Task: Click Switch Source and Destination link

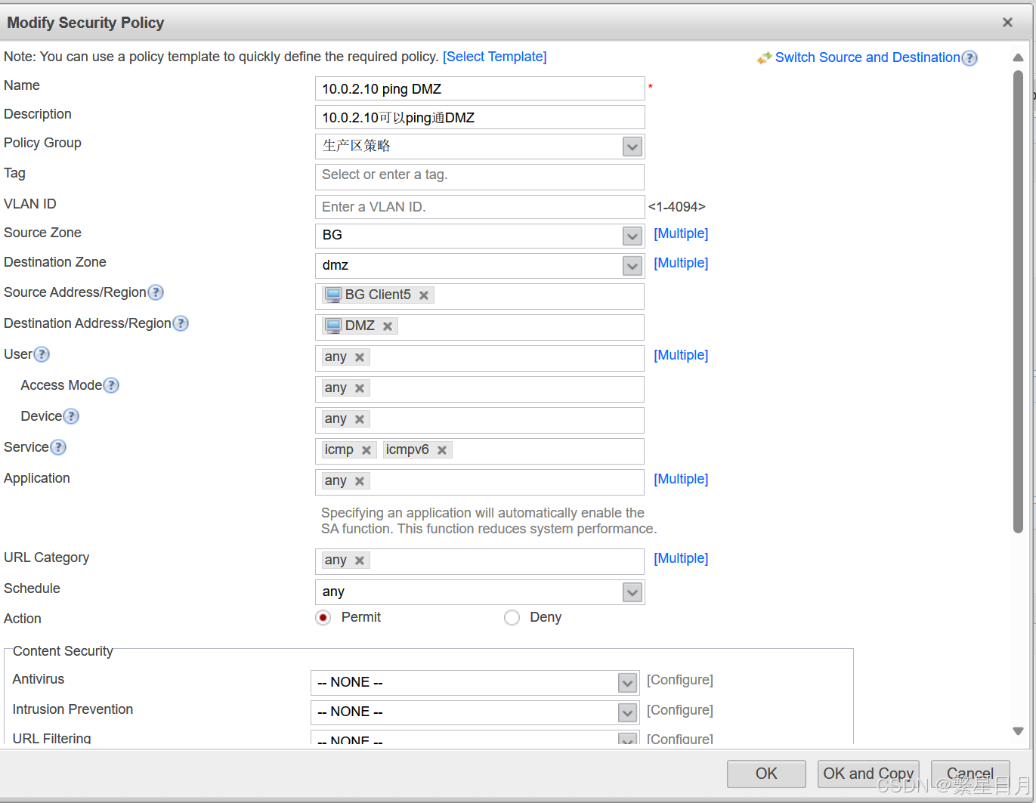Action: (867, 57)
